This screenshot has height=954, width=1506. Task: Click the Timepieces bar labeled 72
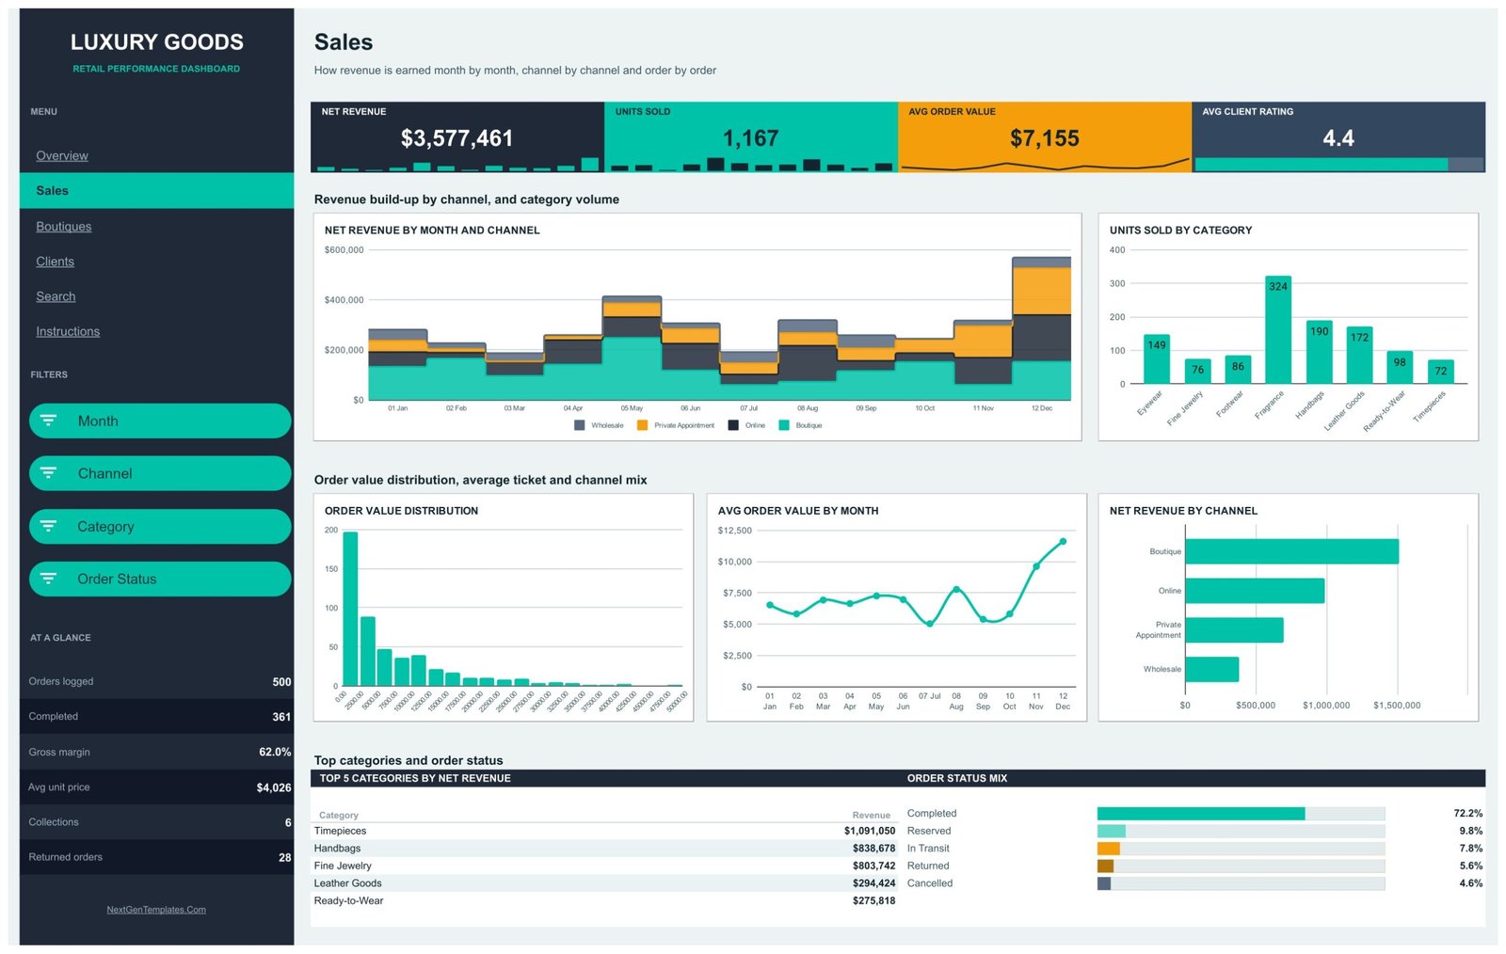click(1440, 372)
